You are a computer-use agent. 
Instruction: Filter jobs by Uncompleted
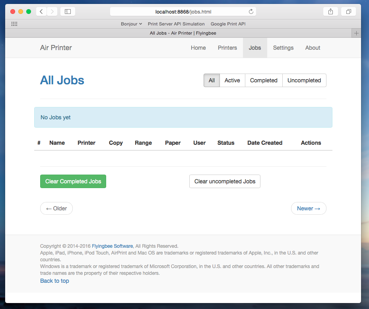pyautogui.click(x=304, y=80)
